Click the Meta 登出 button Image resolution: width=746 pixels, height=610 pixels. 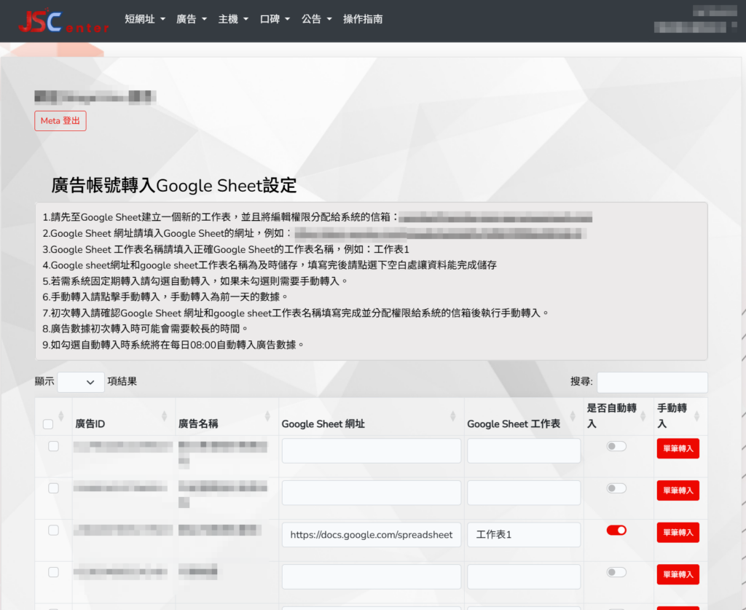click(60, 121)
